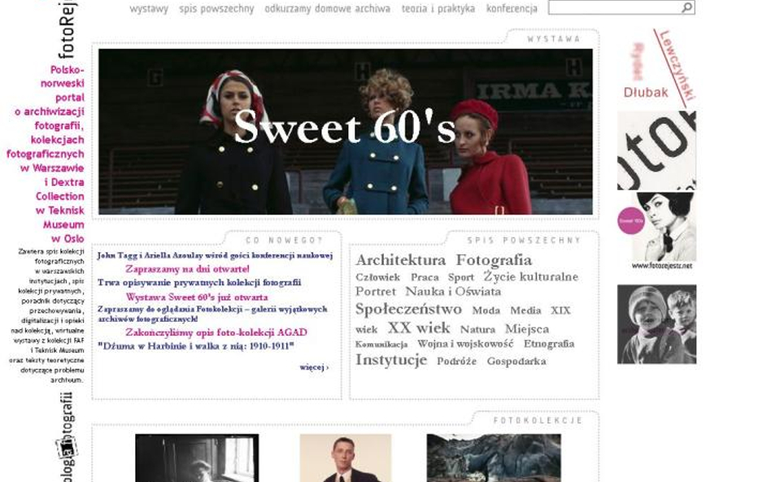
Task: Select the Komunikacja tag
Action: coord(381,345)
